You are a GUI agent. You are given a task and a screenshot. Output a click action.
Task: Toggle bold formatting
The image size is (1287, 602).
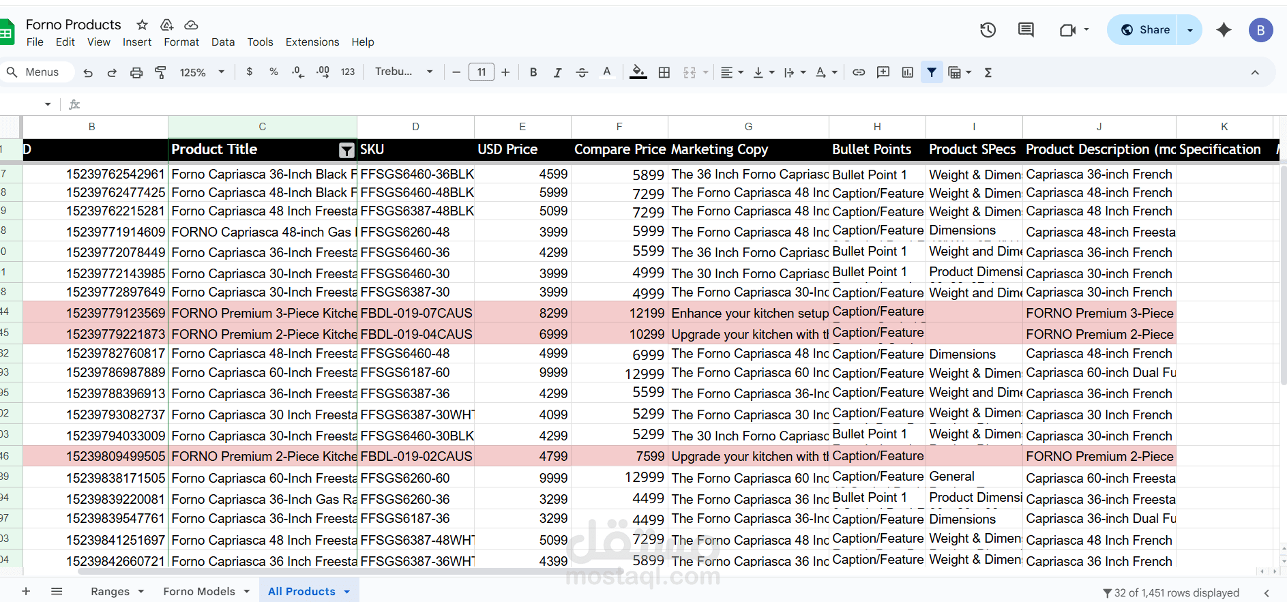533,72
